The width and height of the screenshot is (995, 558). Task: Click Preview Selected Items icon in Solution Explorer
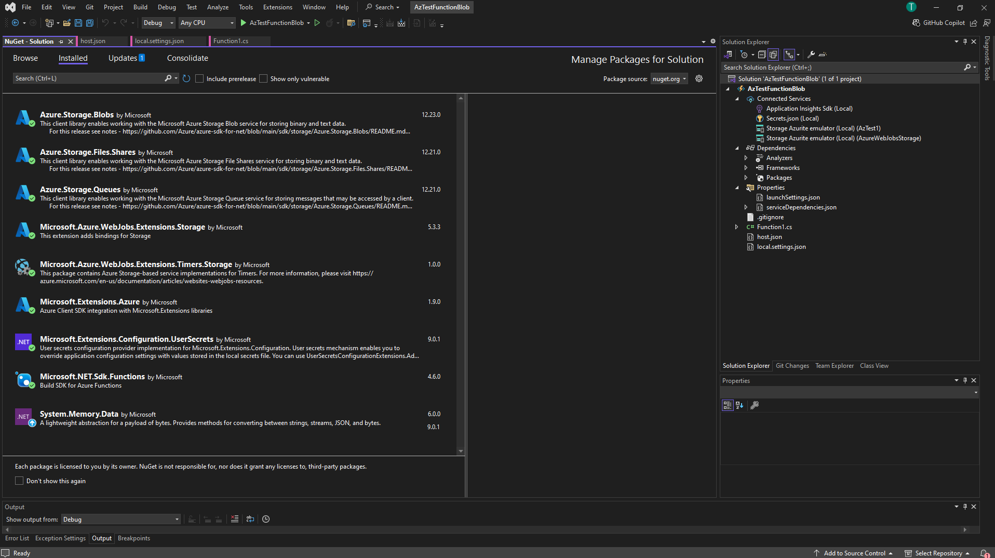coord(823,55)
